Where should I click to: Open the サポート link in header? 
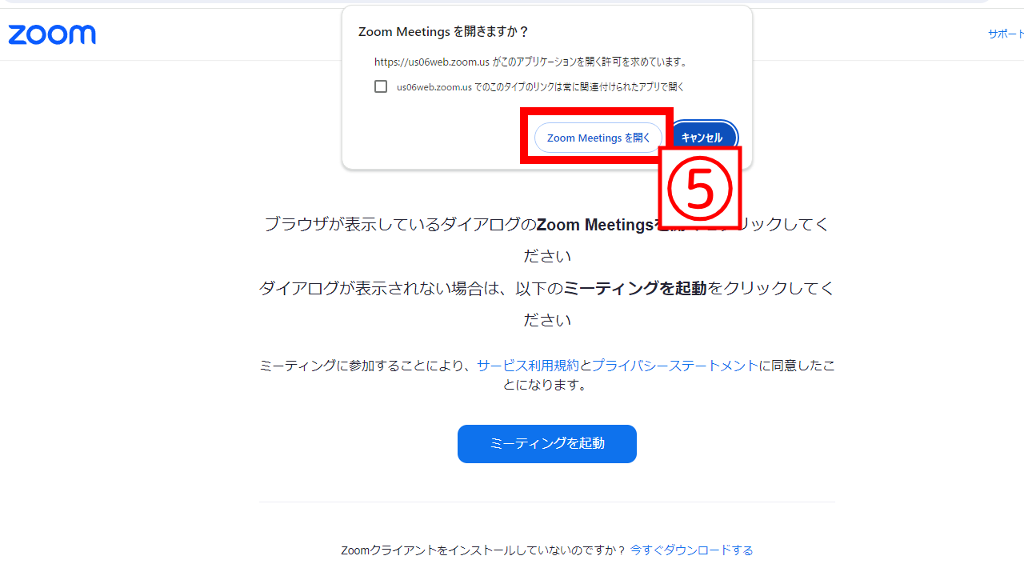pos(1006,34)
